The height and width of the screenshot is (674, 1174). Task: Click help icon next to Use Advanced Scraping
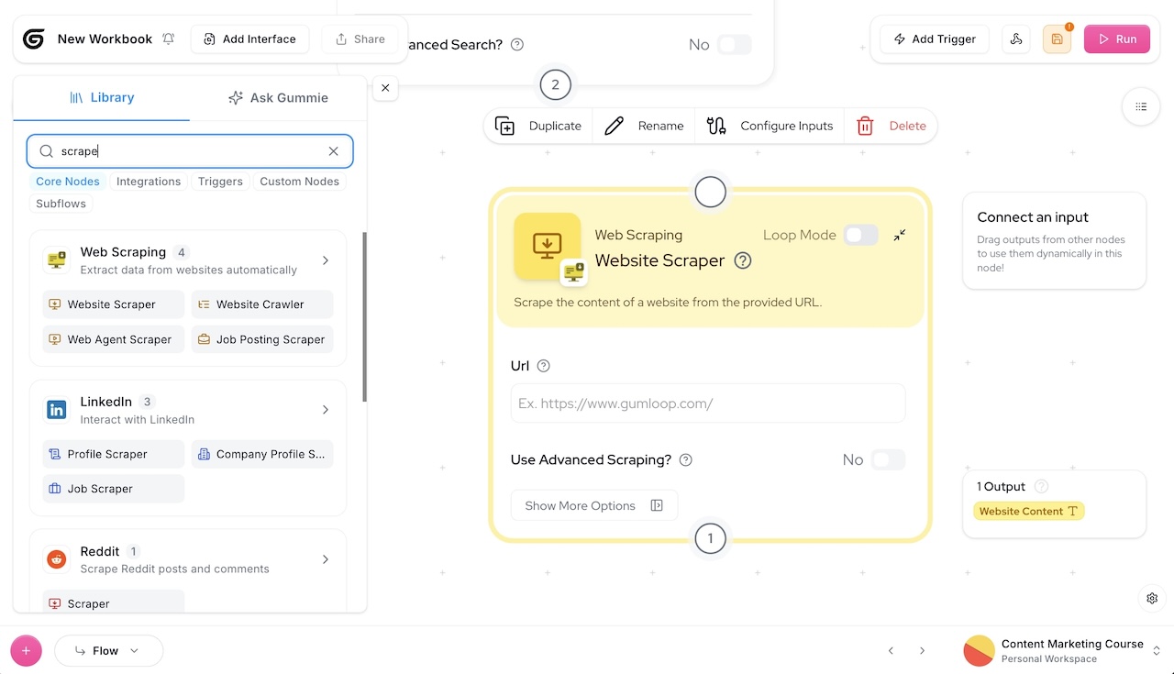pos(685,460)
